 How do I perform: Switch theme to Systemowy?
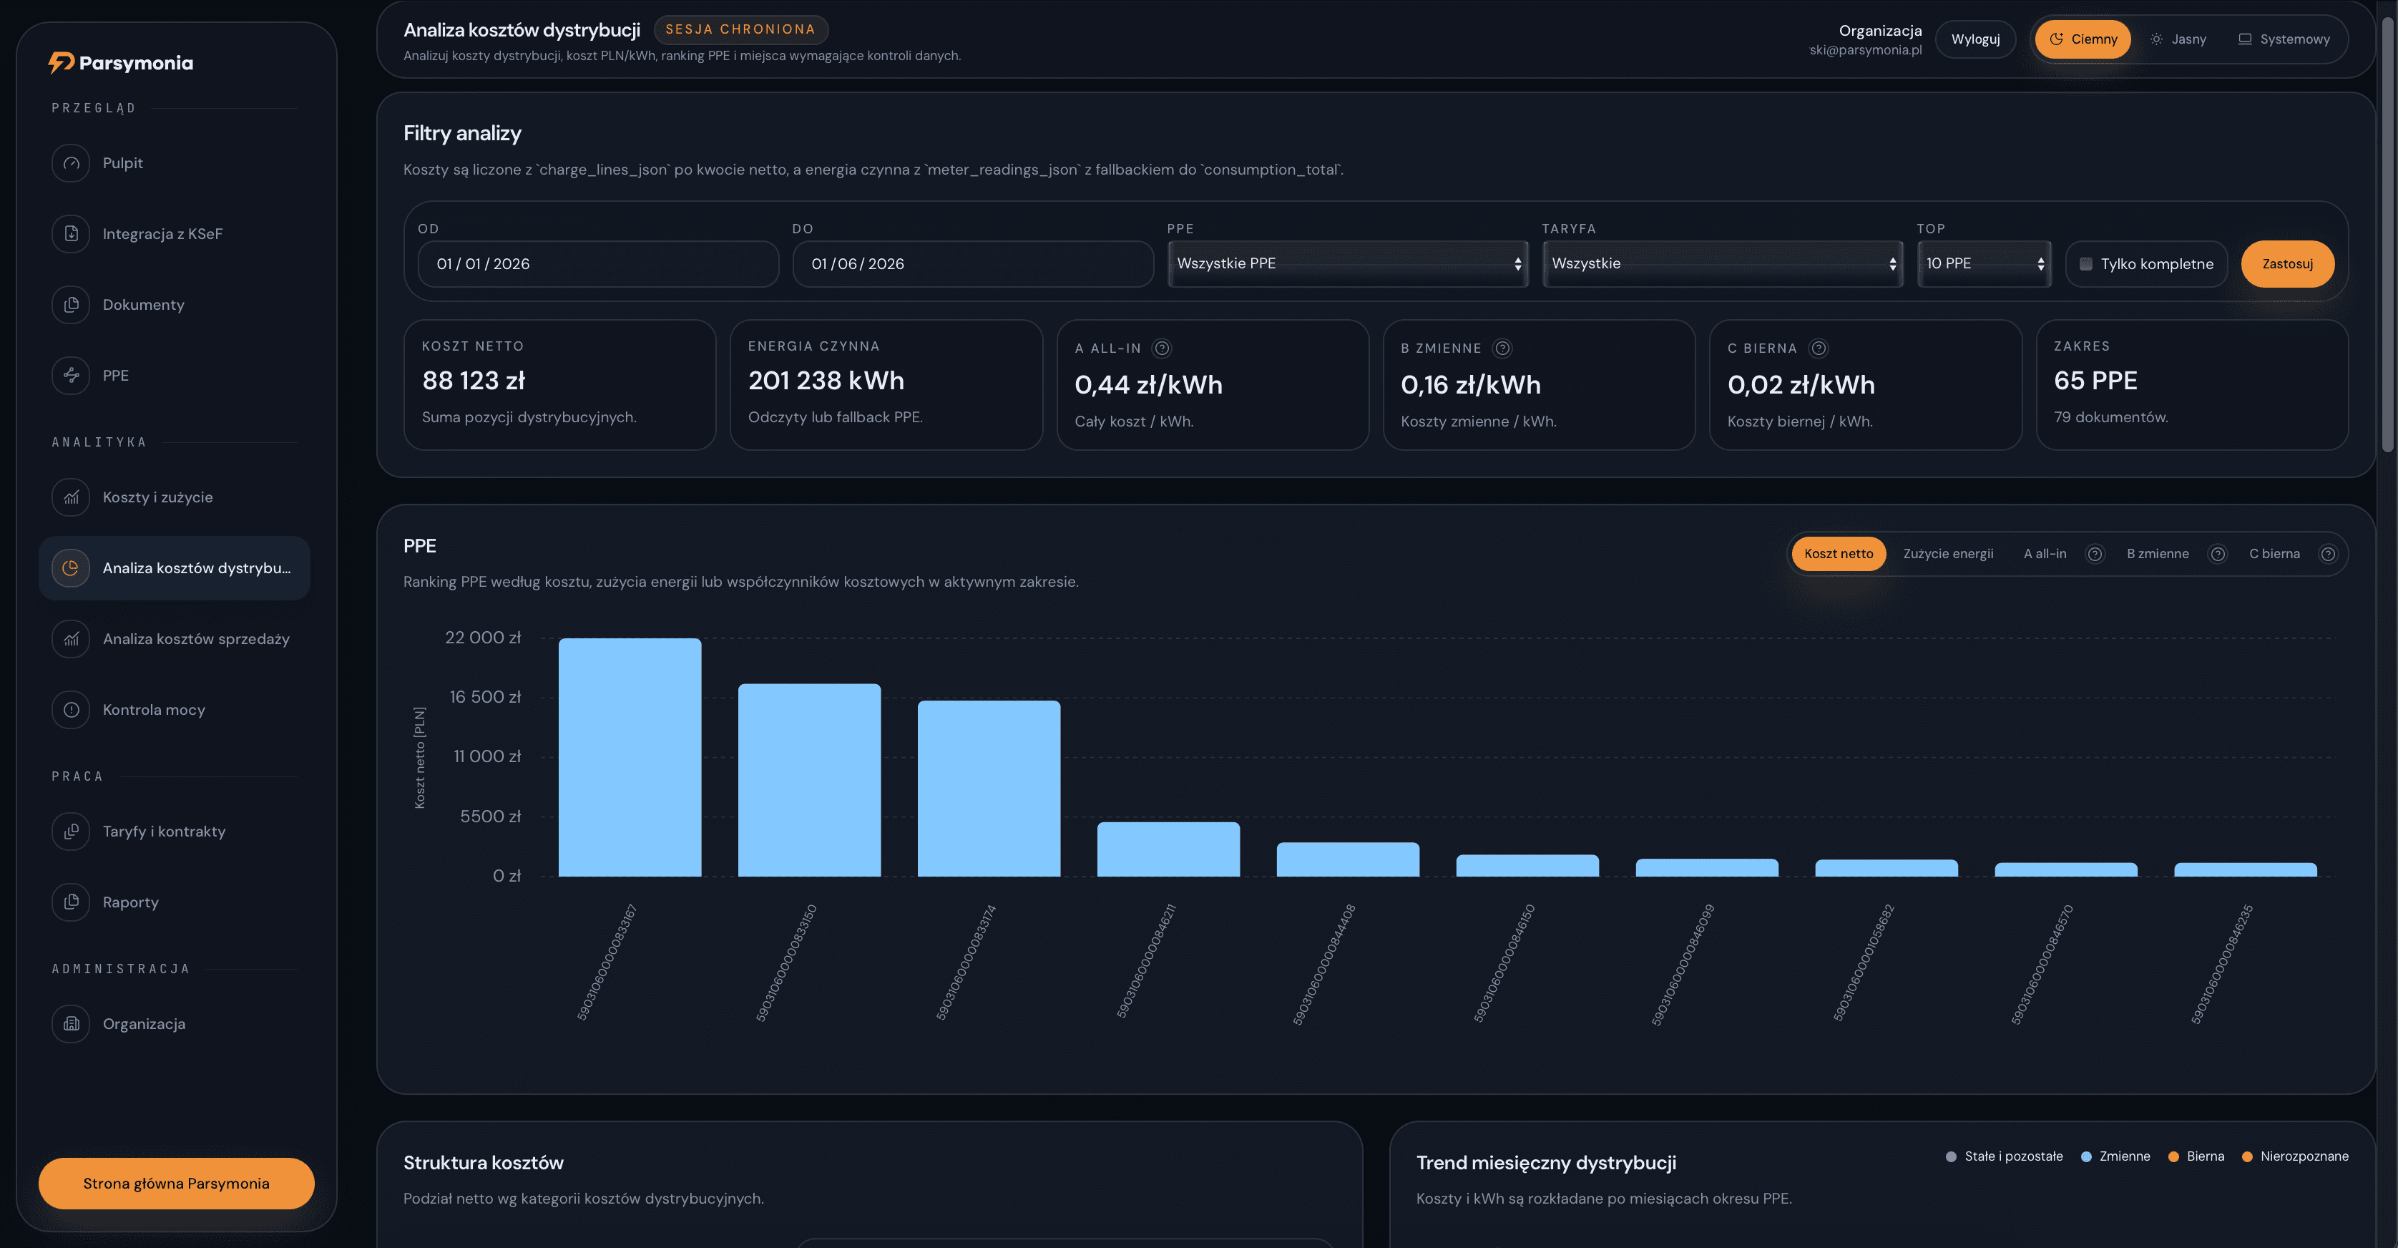coord(2284,39)
